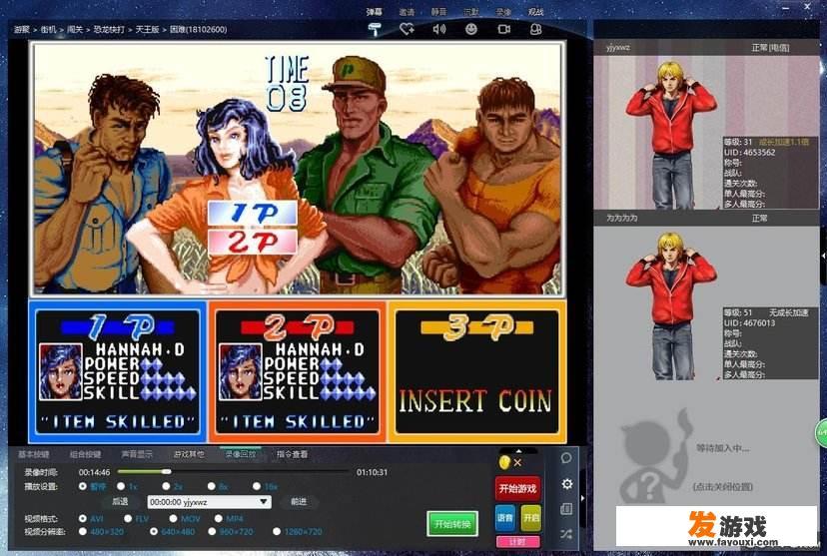Open settings gear icon in side strip
The image size is (827, 556).
click(x=567, y=484)
